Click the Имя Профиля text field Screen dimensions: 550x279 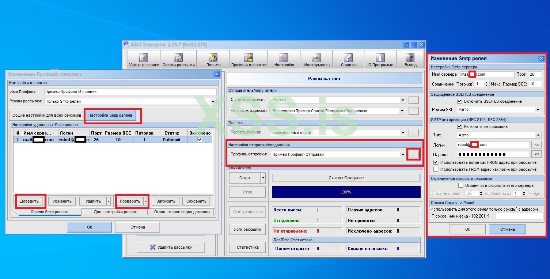coord(130,91)
